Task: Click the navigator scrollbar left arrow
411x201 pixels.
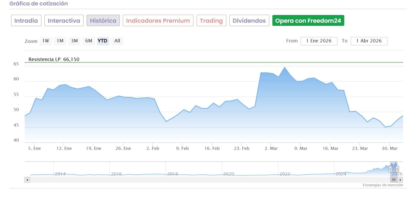Action: (27, 180)
